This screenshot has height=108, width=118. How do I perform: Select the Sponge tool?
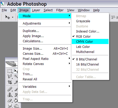16,106
